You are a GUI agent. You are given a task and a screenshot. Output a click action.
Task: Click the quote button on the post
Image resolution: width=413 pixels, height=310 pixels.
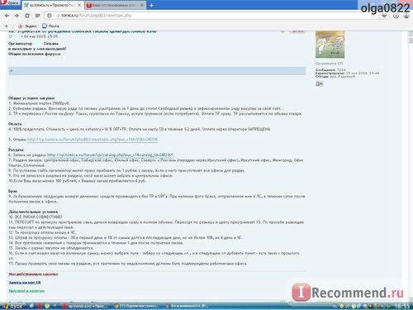tap(297, 31)
